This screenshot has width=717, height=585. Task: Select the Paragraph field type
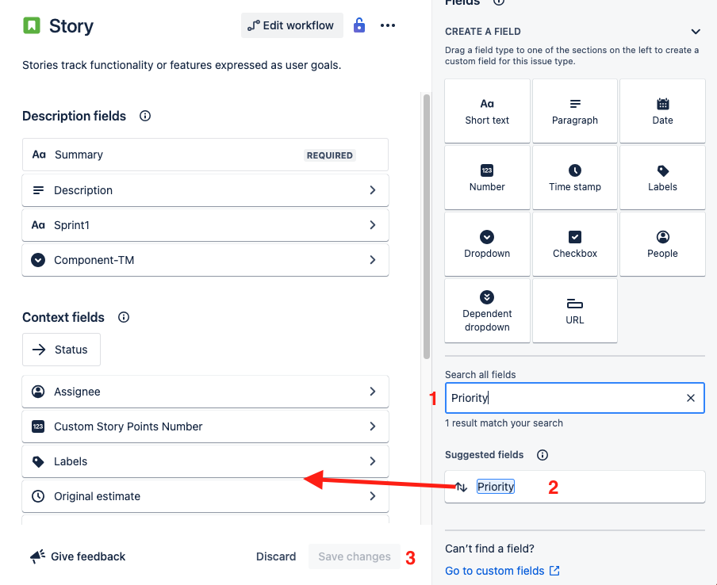574,110
